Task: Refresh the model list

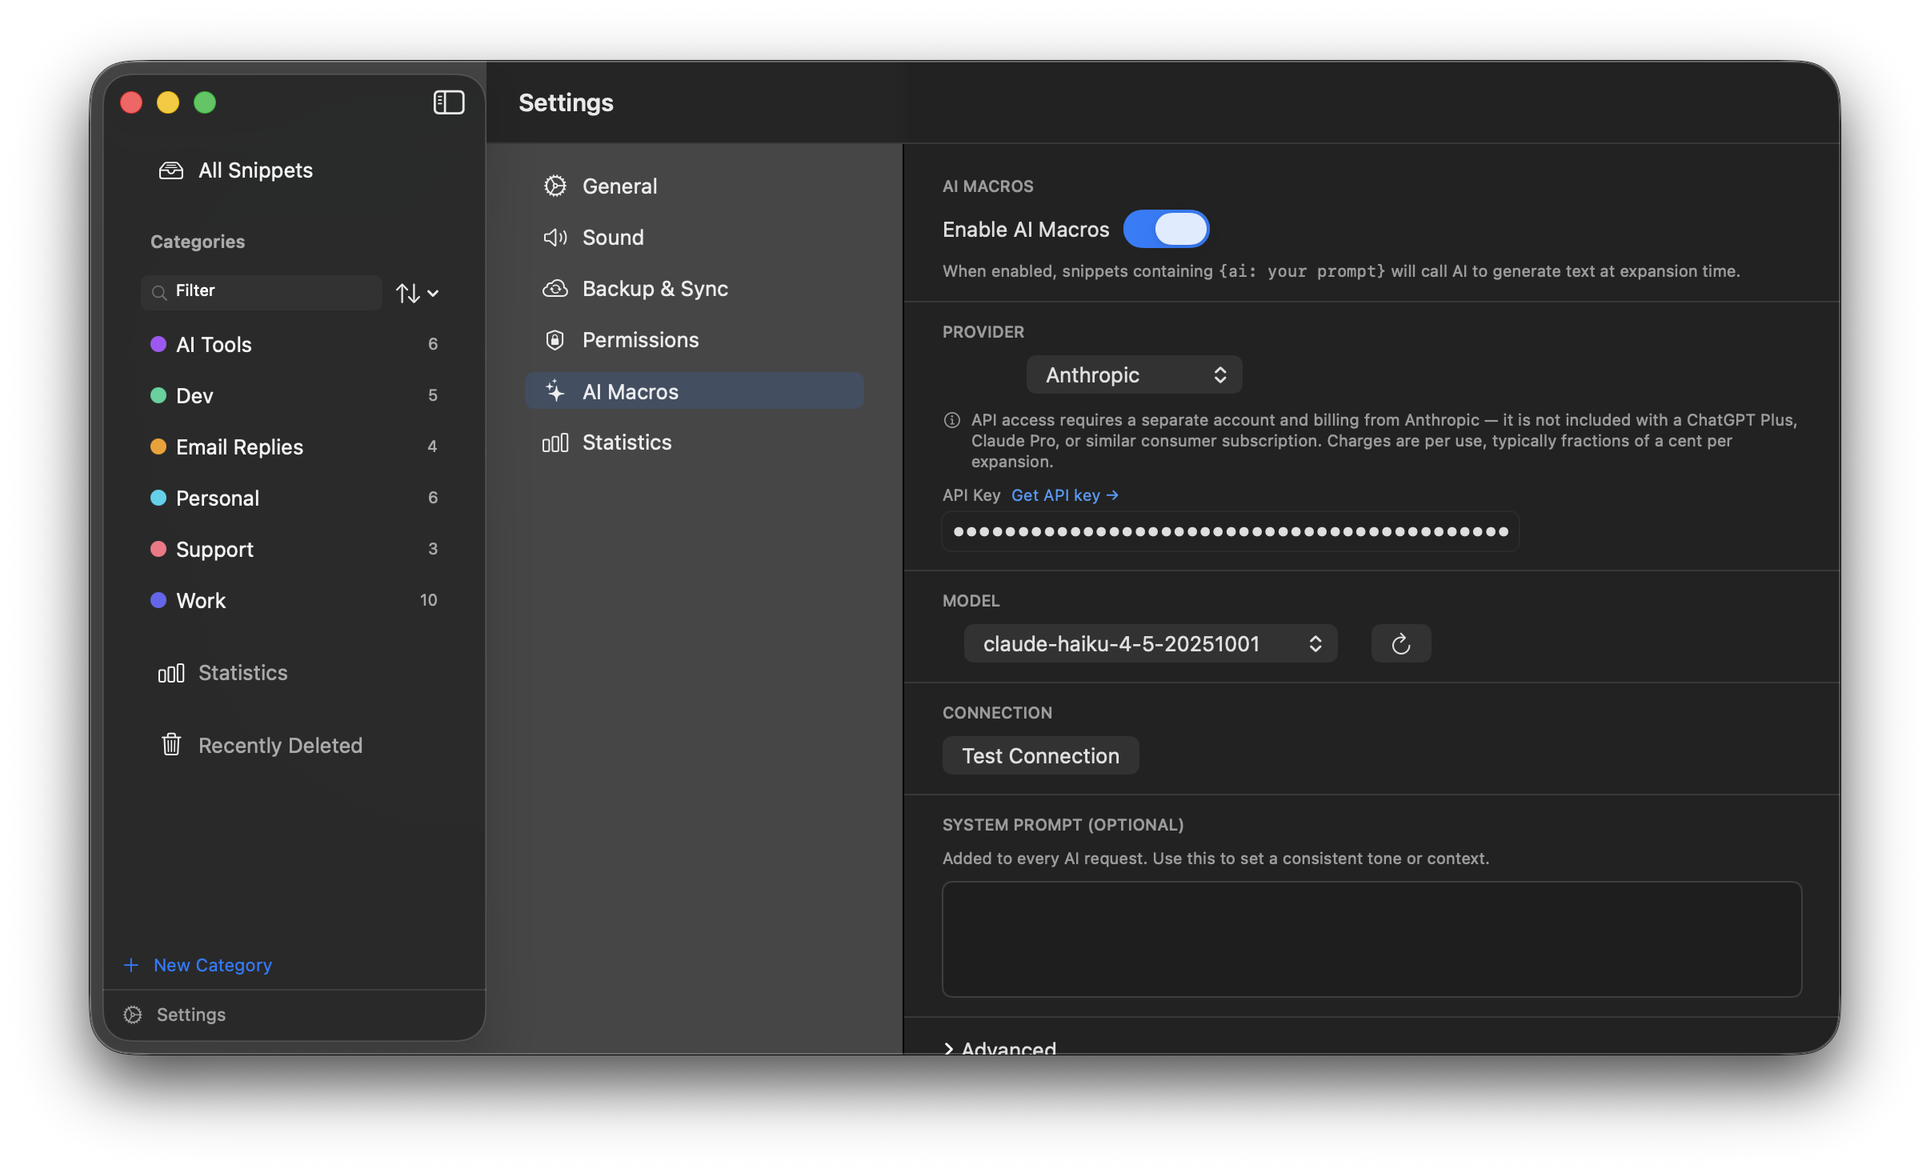Action: click(1401, 644)
